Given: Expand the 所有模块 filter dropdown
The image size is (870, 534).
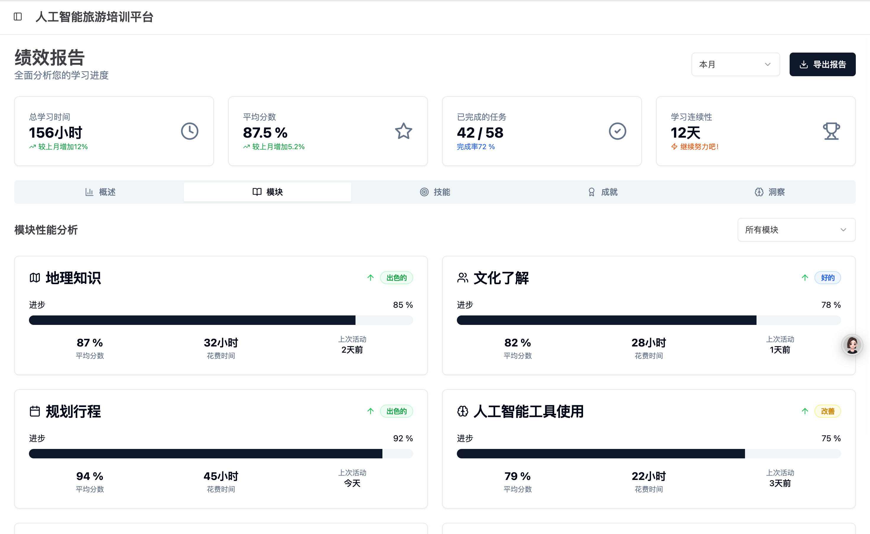Looking at the screenshot, I should 796,230.
